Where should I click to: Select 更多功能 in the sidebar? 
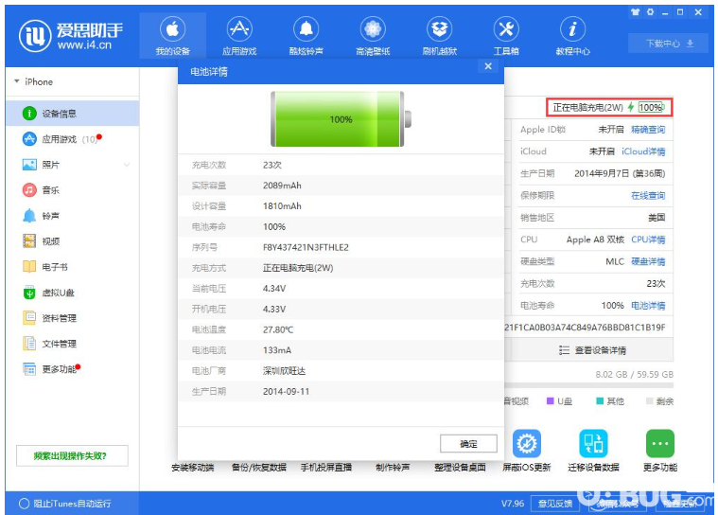[x=72, y=369]
